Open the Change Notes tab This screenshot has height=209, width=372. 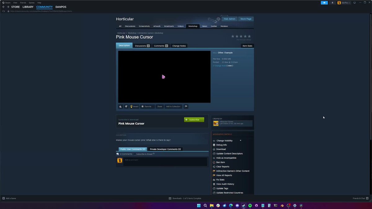[179, 46]
